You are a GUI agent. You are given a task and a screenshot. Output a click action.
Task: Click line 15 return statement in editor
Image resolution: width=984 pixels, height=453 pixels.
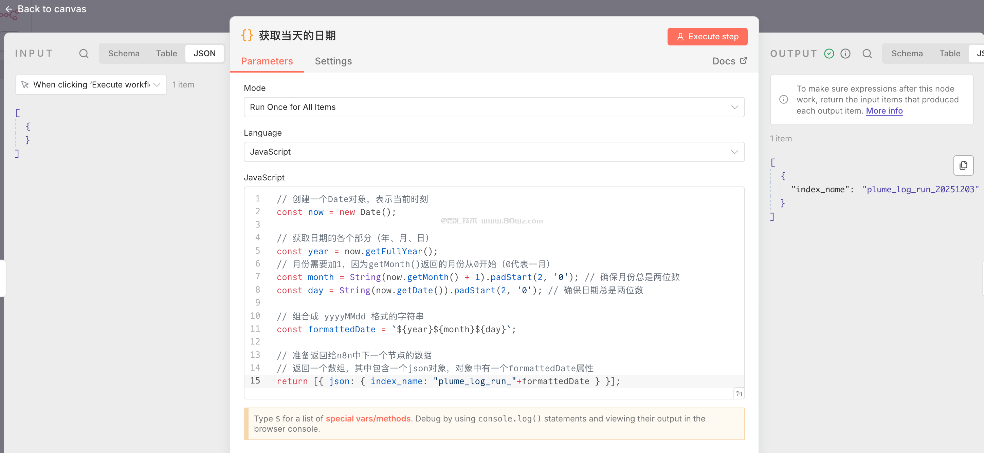click(x=448, y=381)
